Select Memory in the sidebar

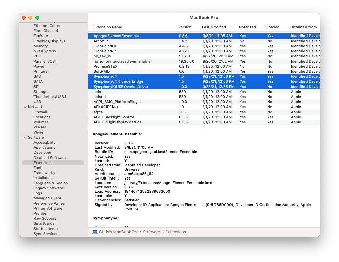tap(40, 46)
